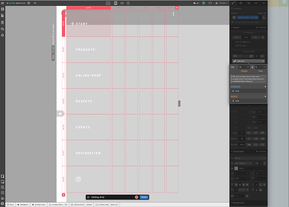Close the primary-nav symbol editing
Image resolution: width=289 pixels, height=207 pixels.
(29, 3)
